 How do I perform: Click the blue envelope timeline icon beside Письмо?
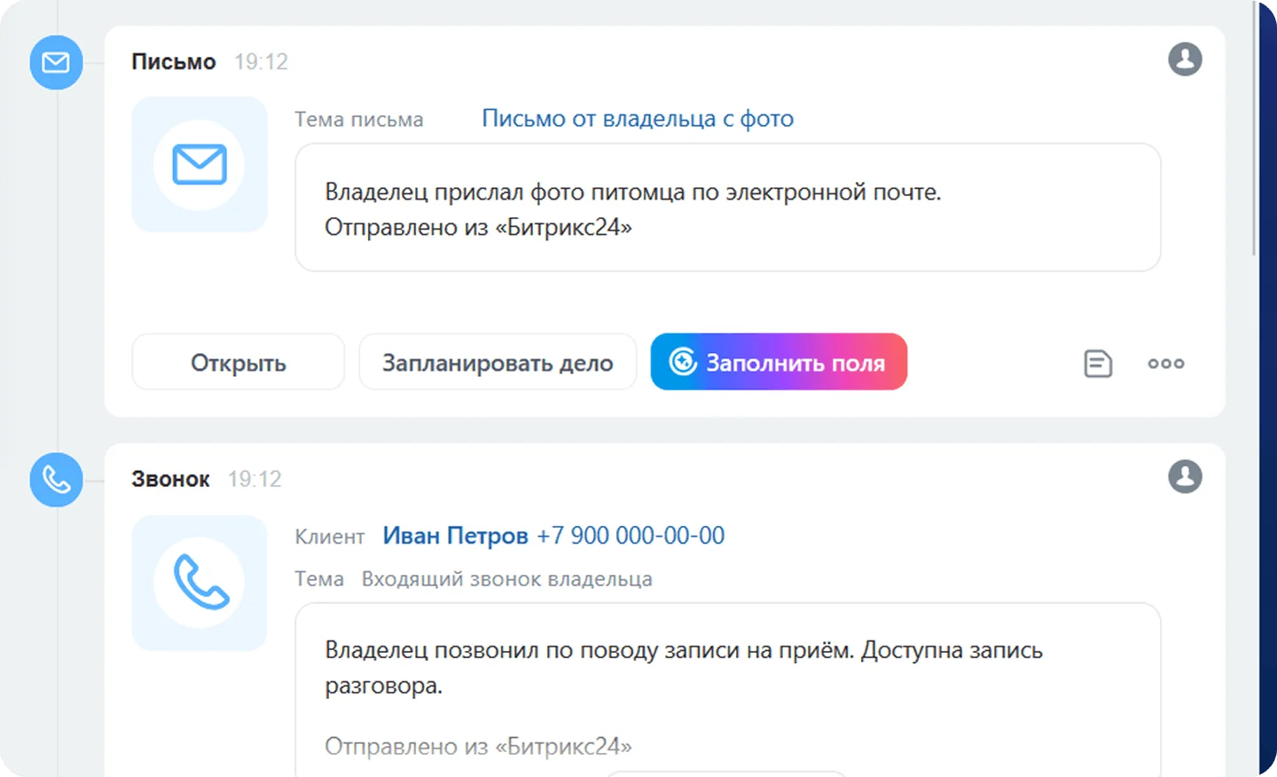tap(56, 63)
